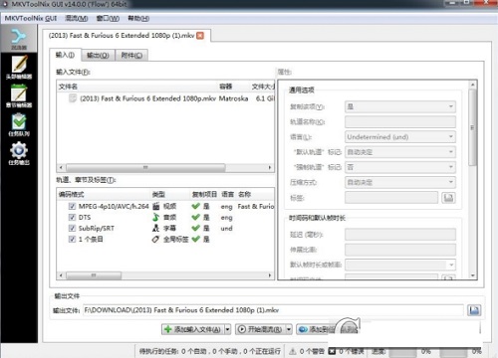Uncheck the SubRip/SRT subtitle track
The width and height of the screenshot is (498, 358).
pyautogui.click(x=72, y=228)
